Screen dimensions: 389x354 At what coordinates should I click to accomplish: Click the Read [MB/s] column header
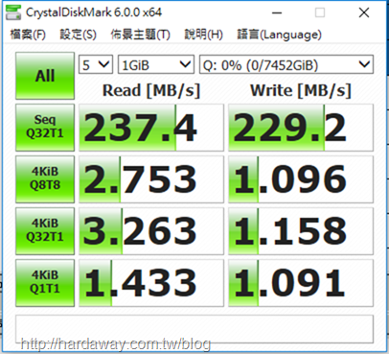151,90
